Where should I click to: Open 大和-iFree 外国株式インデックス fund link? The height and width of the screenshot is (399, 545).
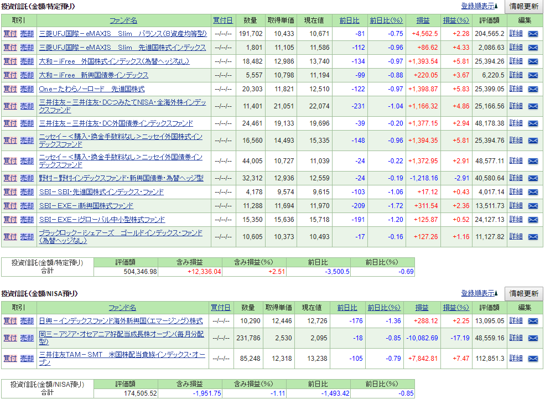point(114,61)
